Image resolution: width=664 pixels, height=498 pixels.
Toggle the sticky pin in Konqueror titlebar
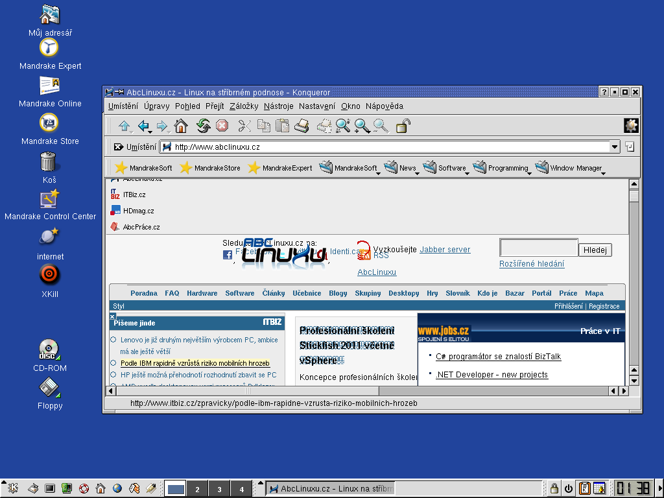click(x=120, y=92)
